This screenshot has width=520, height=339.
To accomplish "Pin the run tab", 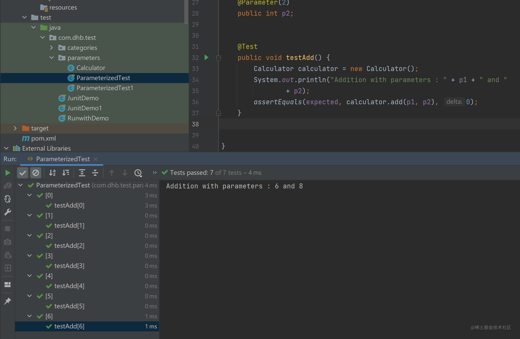I will pos(8,301).
